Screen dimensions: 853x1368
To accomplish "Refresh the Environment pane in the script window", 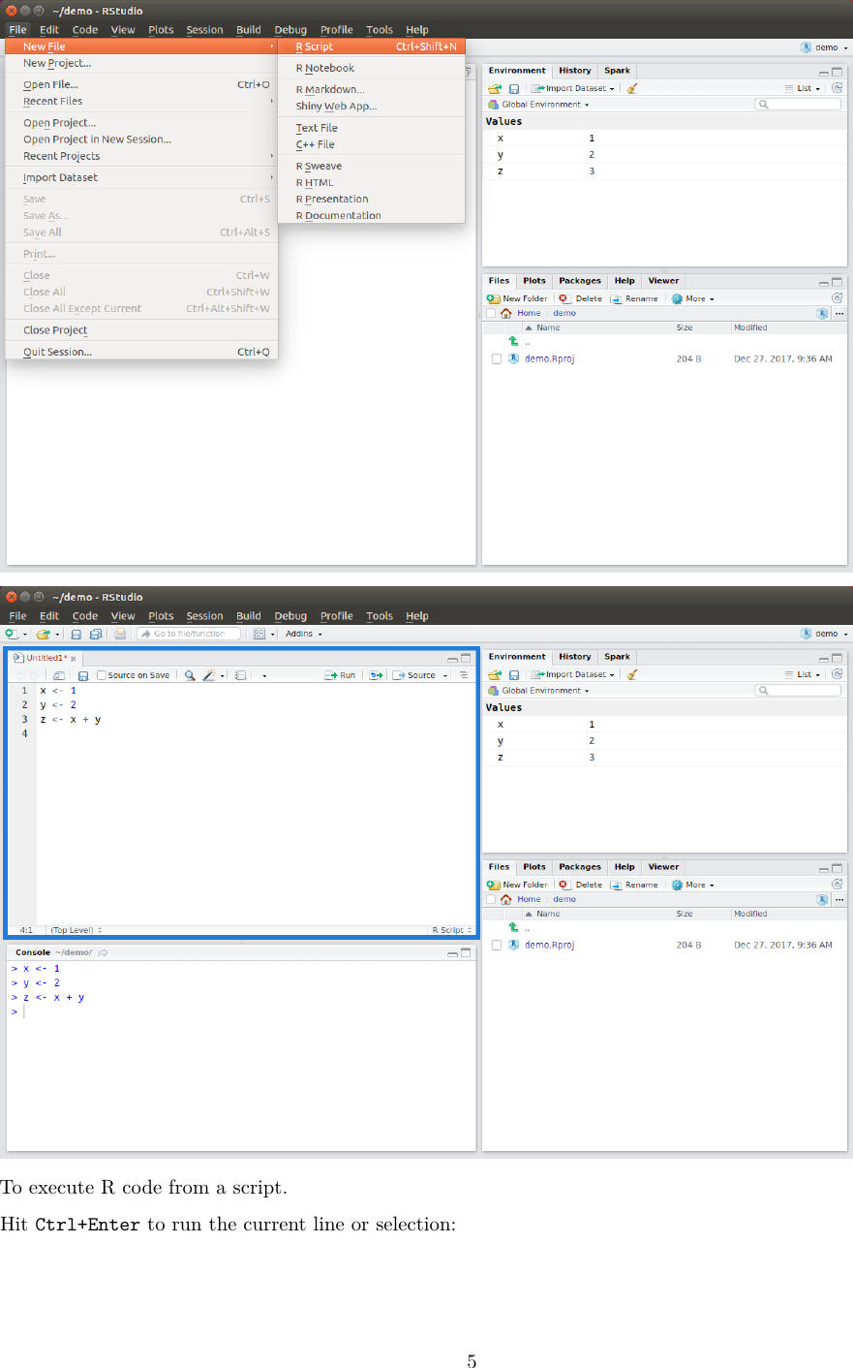I will pos(838,674).
